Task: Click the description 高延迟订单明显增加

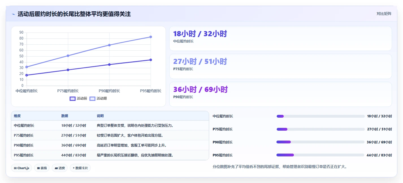Action: click(x=132, y=145)
